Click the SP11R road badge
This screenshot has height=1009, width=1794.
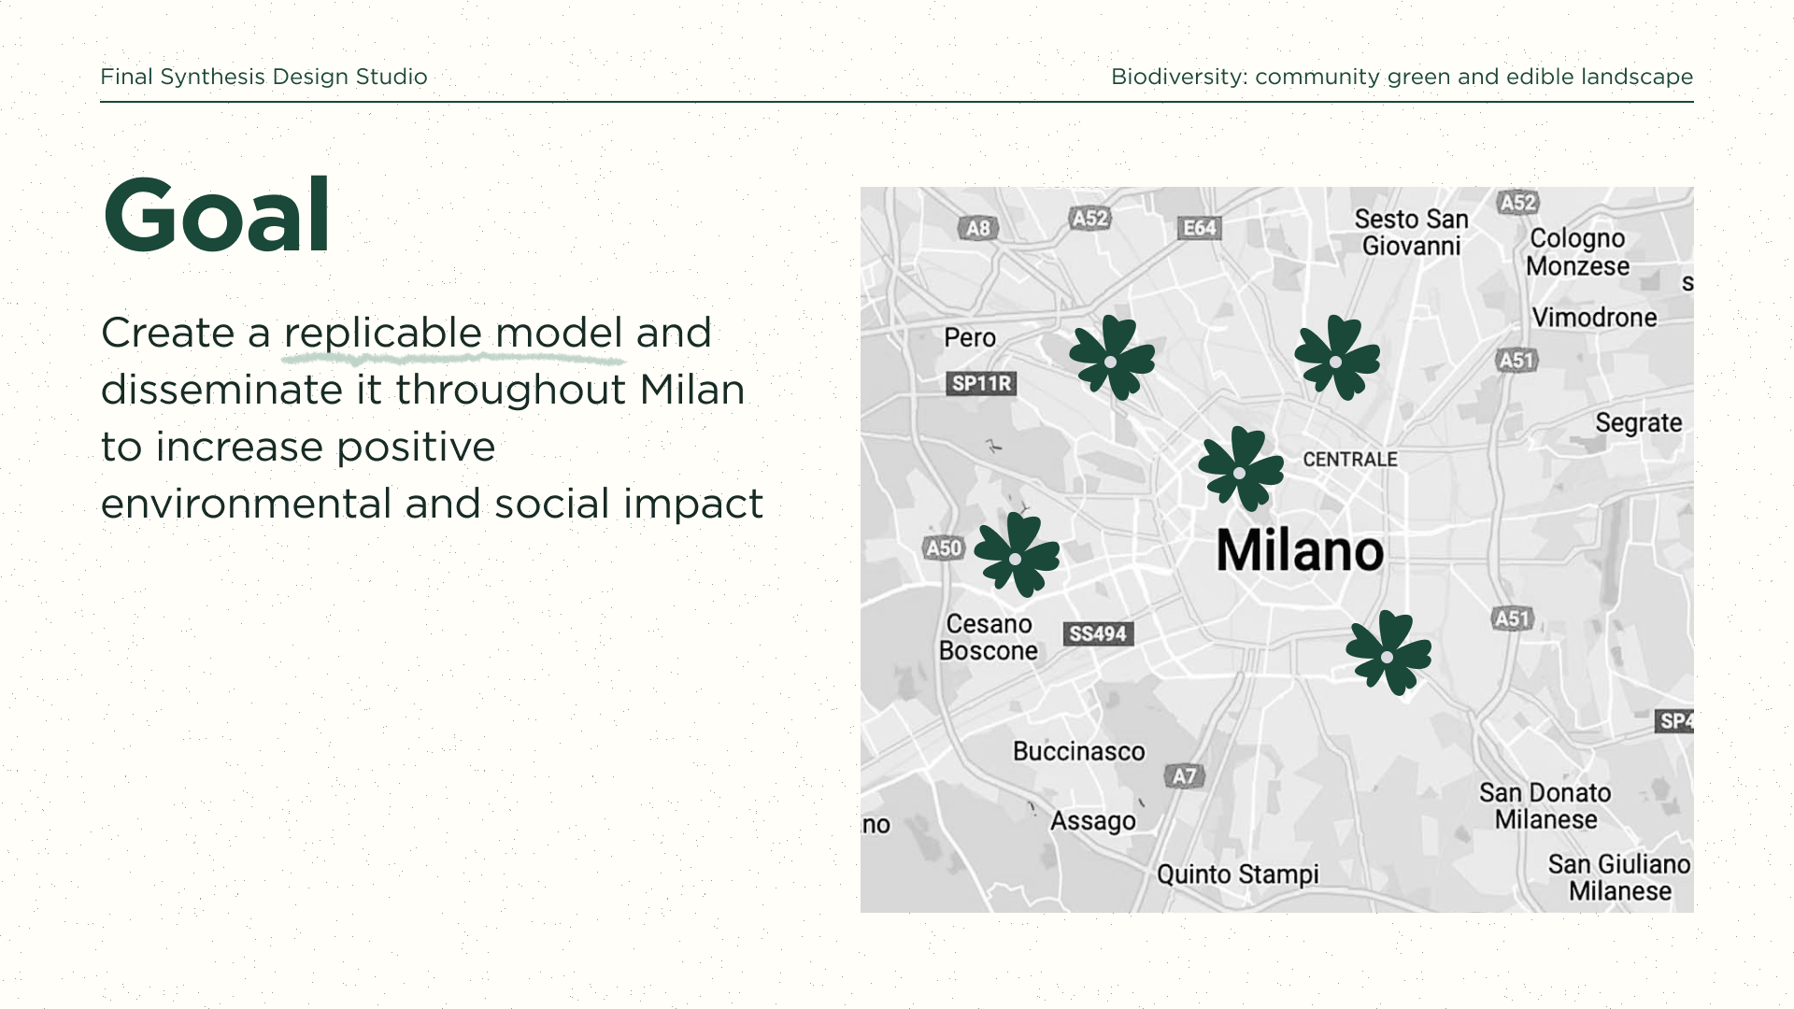pos(981,383)
